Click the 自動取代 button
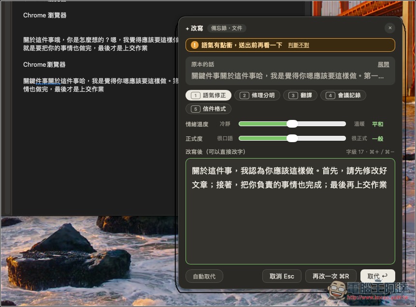This screenshot has width=416, height=307. [x=204, y=277]
